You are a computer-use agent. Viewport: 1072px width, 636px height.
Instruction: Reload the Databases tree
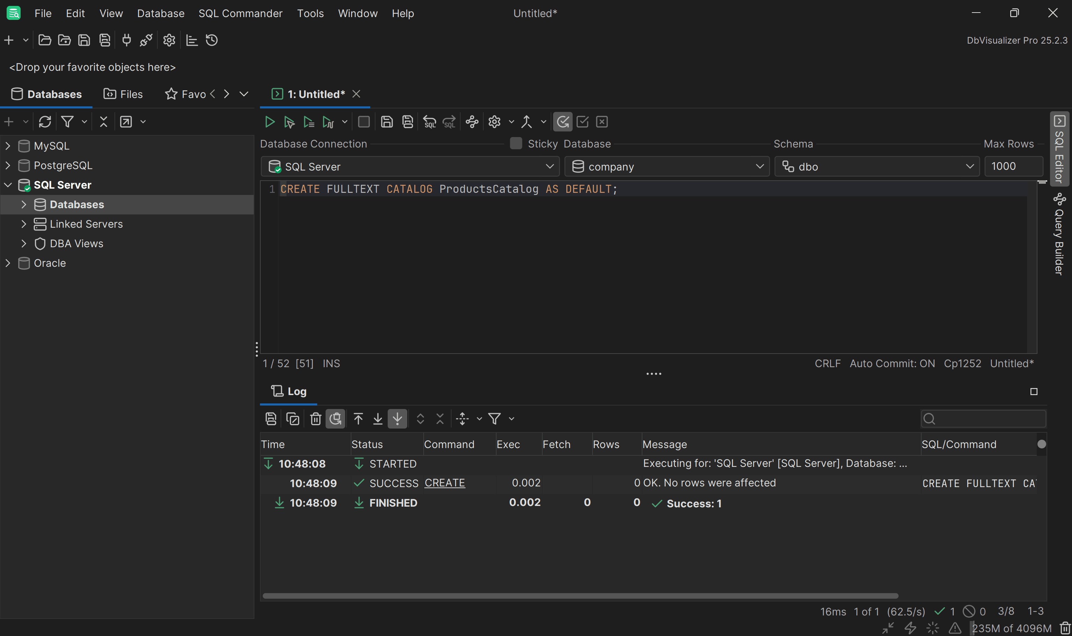[45, 122]
